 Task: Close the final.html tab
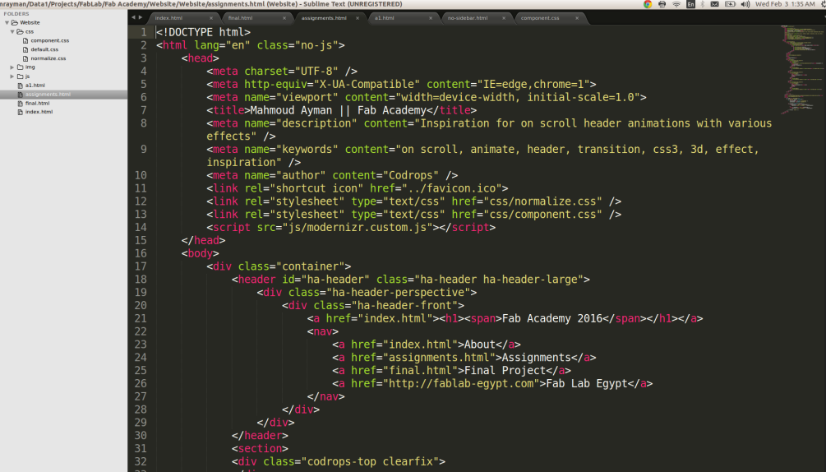pyautogui.click(x=284, y=18)
